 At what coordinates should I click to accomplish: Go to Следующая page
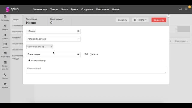coord(181,41)
